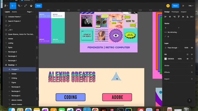Select the Pen tool in toolbar
This screenshot has height=111, width=198.
coord(19,6)
